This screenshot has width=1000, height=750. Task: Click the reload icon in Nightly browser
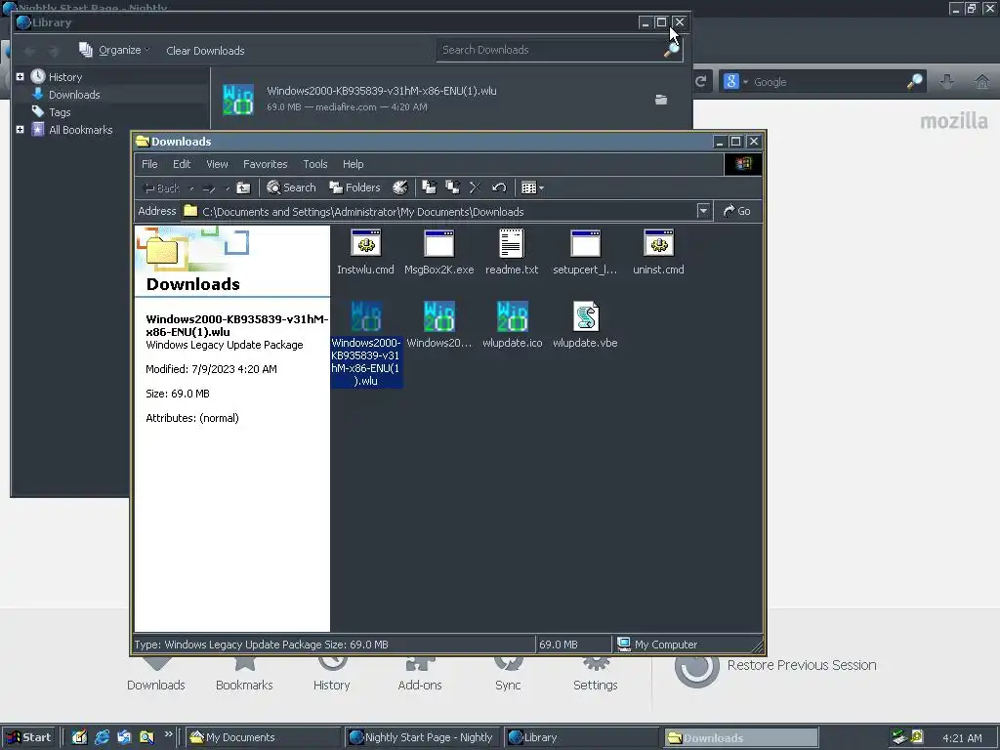[x=701, y=82]
